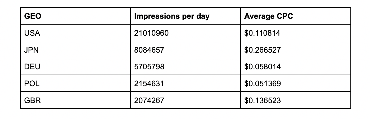Select the JPN row label cell
370x119 pixels.
click(x=31, y=50)
